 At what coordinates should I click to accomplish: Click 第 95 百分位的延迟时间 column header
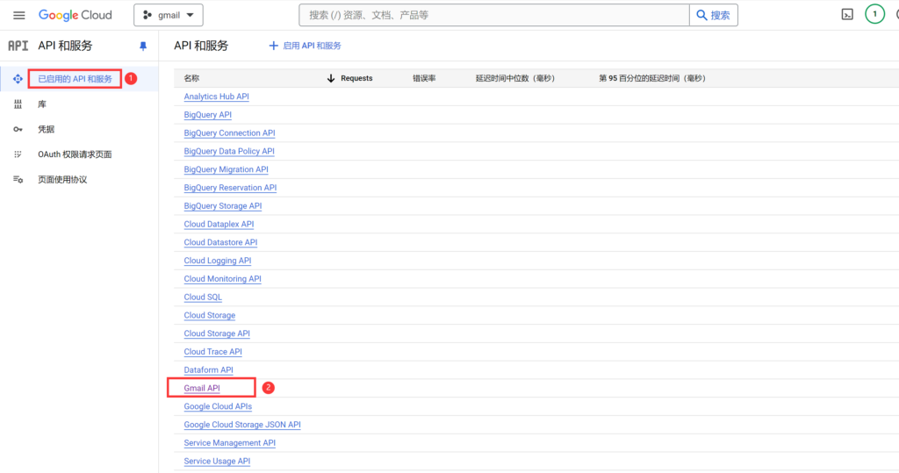click(x=652, y=79)
